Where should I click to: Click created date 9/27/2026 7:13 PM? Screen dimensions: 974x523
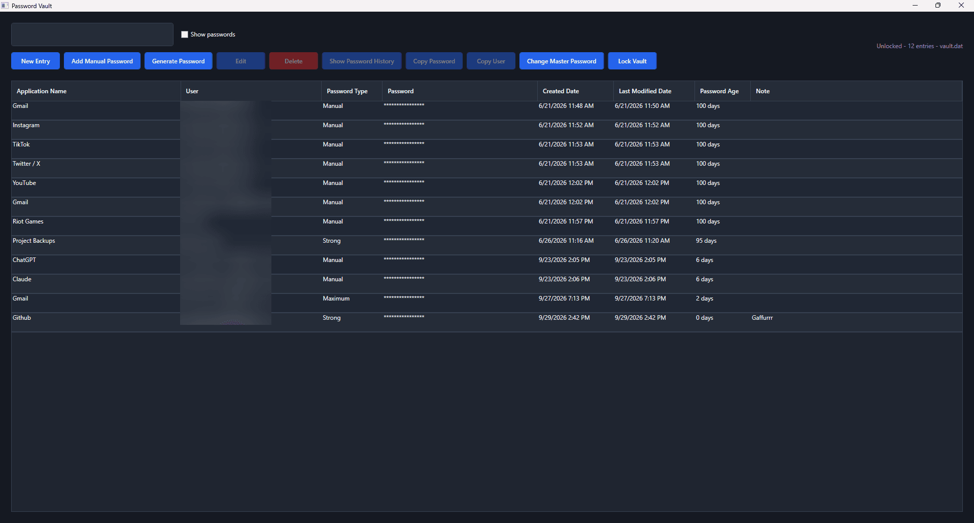[x=564, y=298]
